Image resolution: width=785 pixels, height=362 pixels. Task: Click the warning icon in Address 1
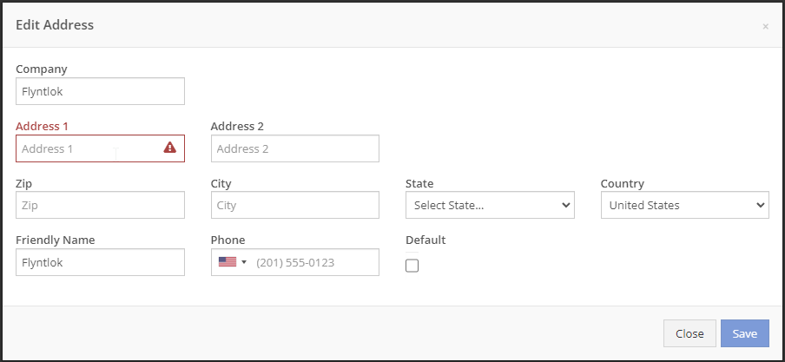(x=169, y=148)
